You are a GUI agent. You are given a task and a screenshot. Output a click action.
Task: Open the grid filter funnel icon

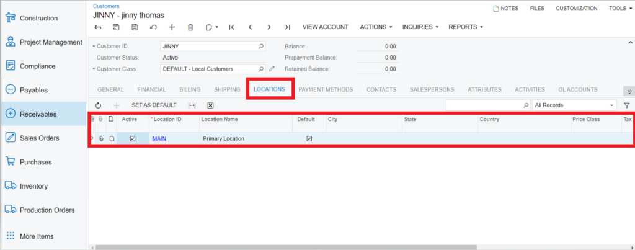tap(626, 105)
